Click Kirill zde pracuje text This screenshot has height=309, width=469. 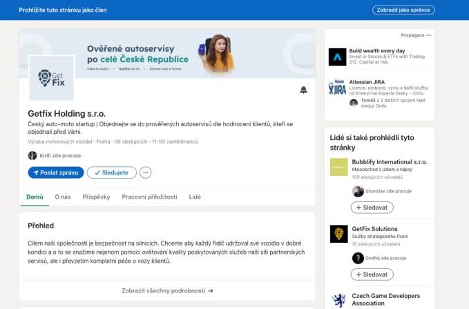[x=60, y=156]
